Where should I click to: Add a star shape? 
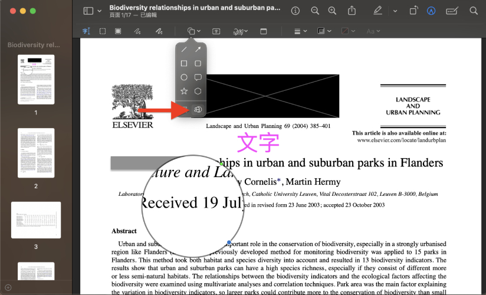(x=184, y=91)
